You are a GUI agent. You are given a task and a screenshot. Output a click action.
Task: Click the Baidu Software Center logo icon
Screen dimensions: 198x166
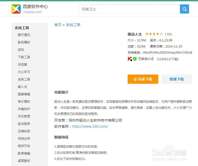click(x=16, y=9)
